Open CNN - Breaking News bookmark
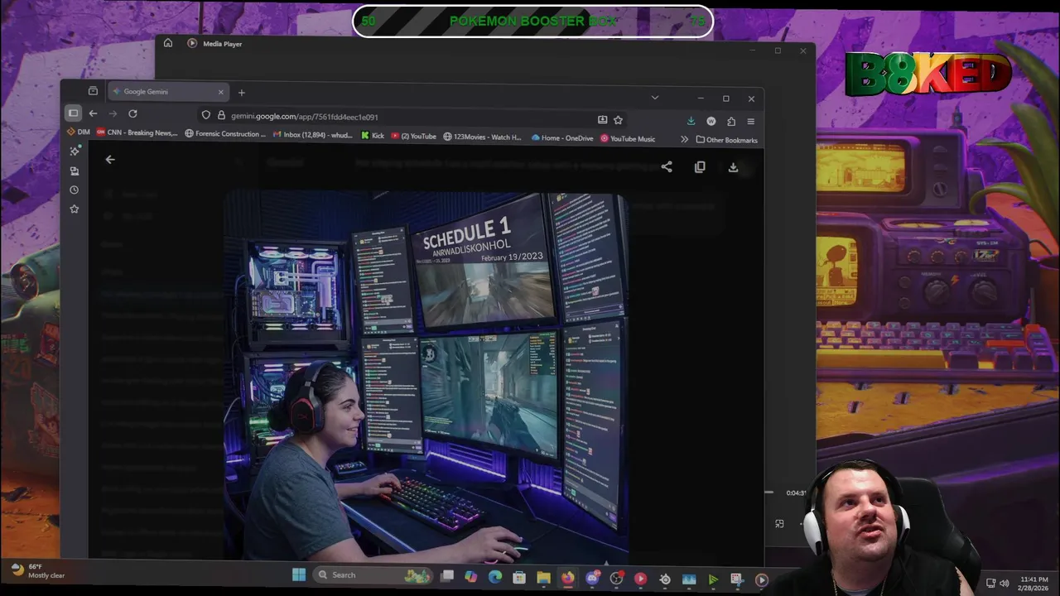The width and height of the screenshot is (1060, 596). pyautogui.click(x=137, y=132)
